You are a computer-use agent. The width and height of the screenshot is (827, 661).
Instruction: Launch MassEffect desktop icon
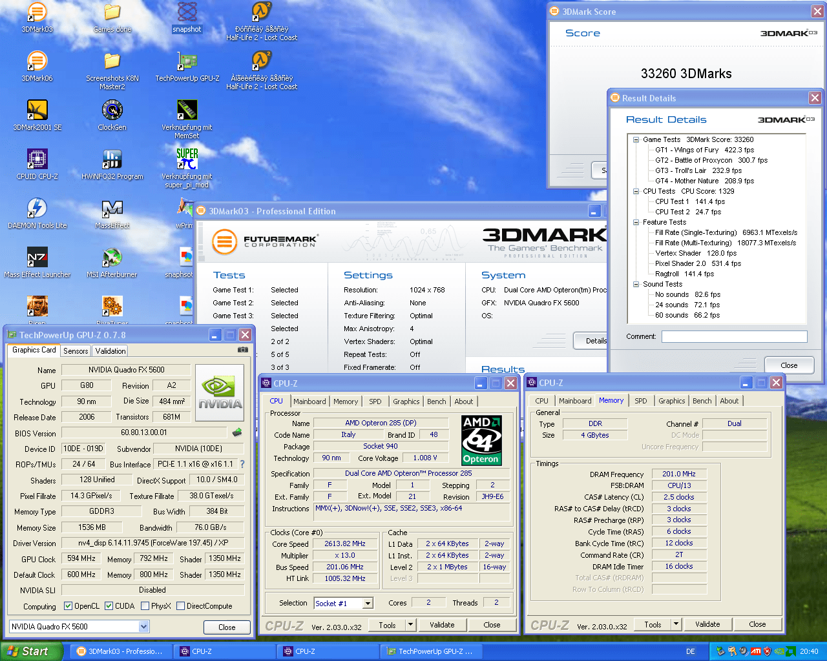pyautogui.click(x=112, y=213)
